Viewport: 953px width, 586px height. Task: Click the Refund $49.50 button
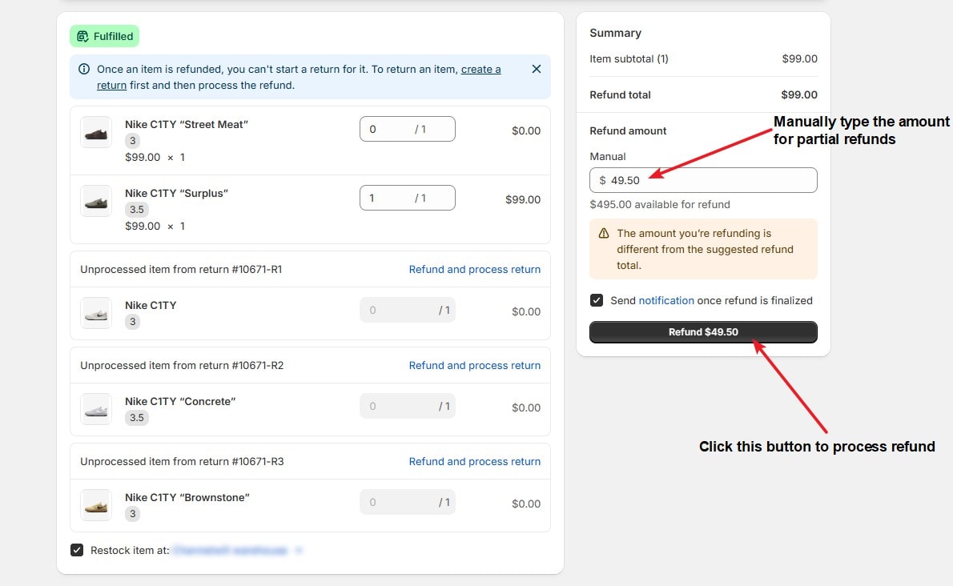pyautogui.click(x=703, y=332)
